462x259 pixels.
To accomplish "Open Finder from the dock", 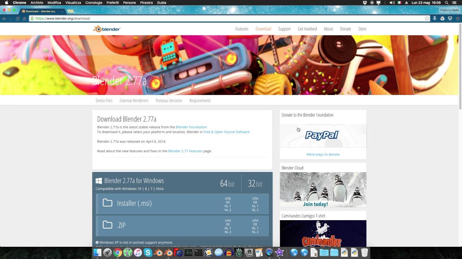I will 97,253.
